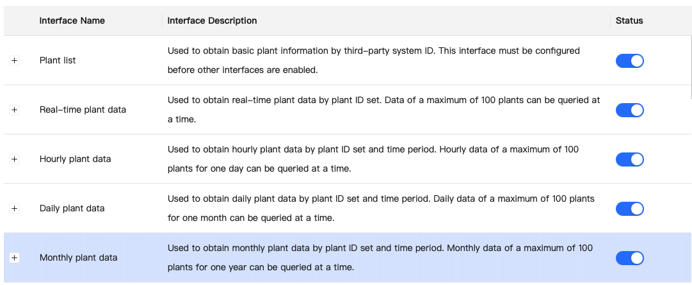Viewport: 692px width, 285px height.
Task: Select the Plant list interface name
Action: coord(58,60)
